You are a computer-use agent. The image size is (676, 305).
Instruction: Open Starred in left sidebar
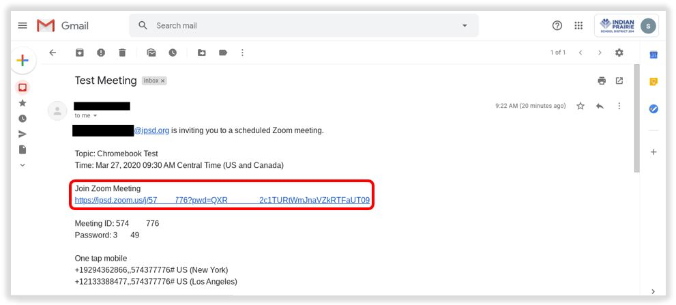(x=23, y=103)
